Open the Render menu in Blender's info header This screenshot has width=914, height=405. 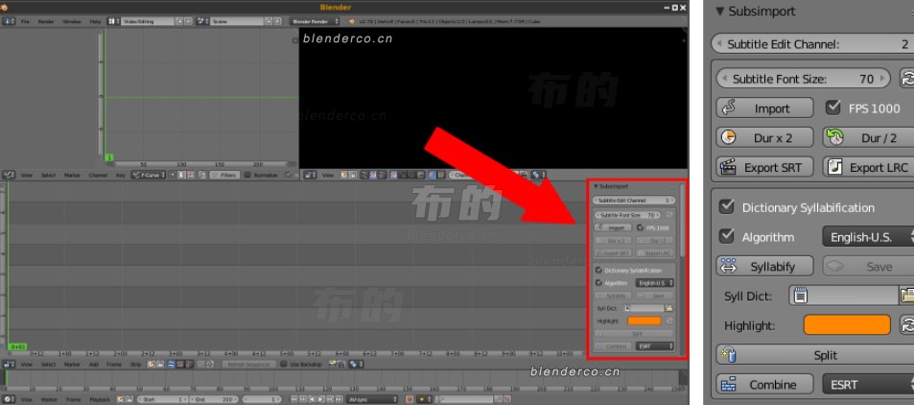click(x=46, y=21)
